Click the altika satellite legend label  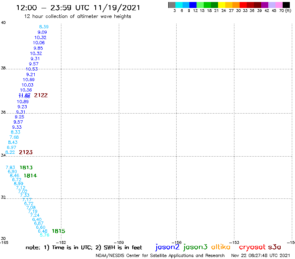coord(221,247)
